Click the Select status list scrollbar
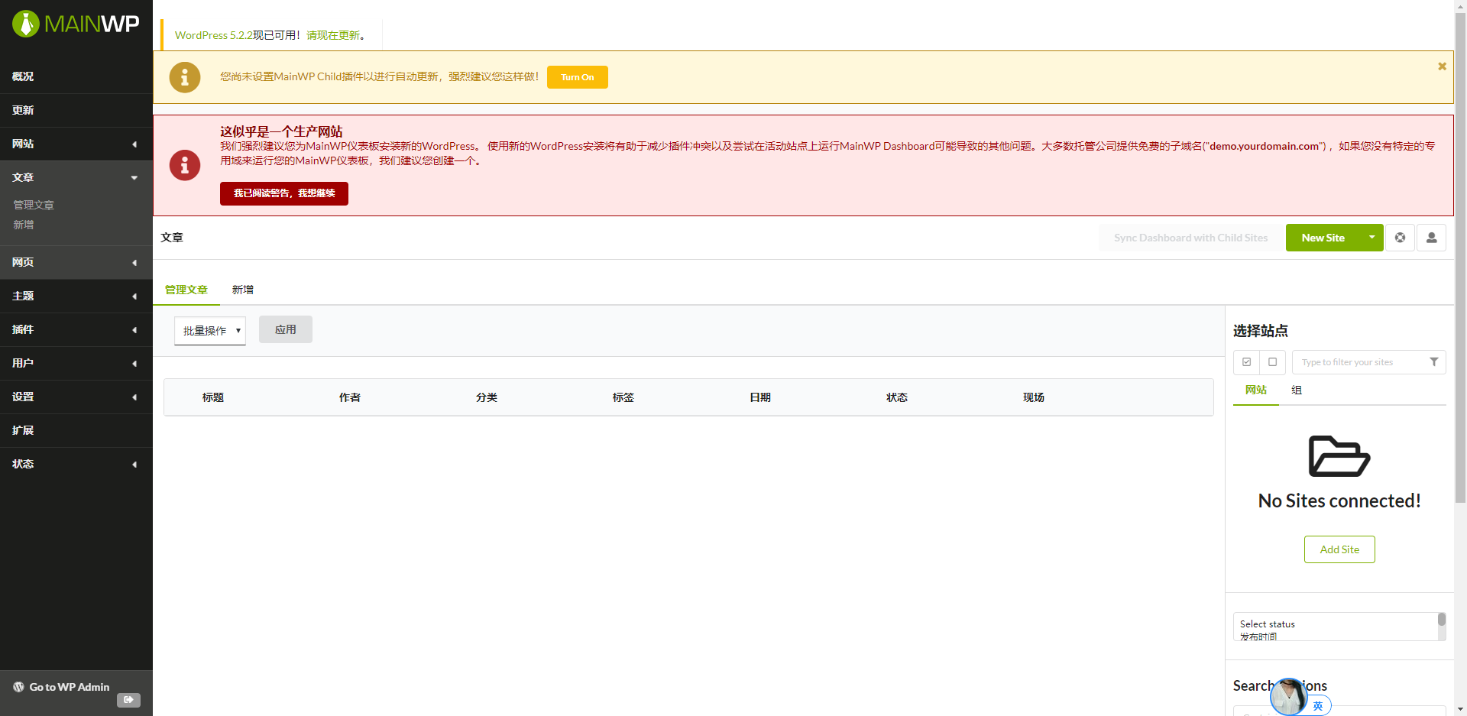 click(1442, 620)
